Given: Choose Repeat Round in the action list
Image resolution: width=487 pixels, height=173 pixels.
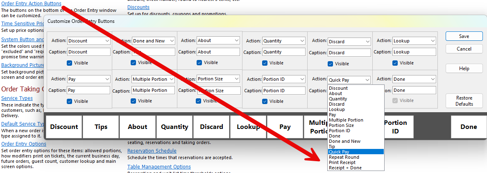Looking at the screenshot, I should tap(356, 157).
